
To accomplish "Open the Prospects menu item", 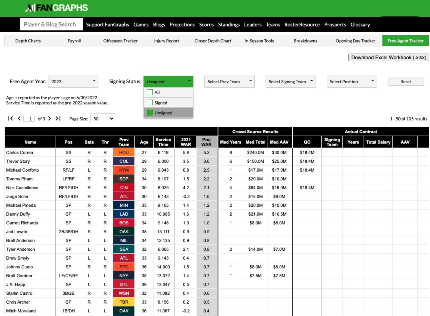I will click(335, 24).
